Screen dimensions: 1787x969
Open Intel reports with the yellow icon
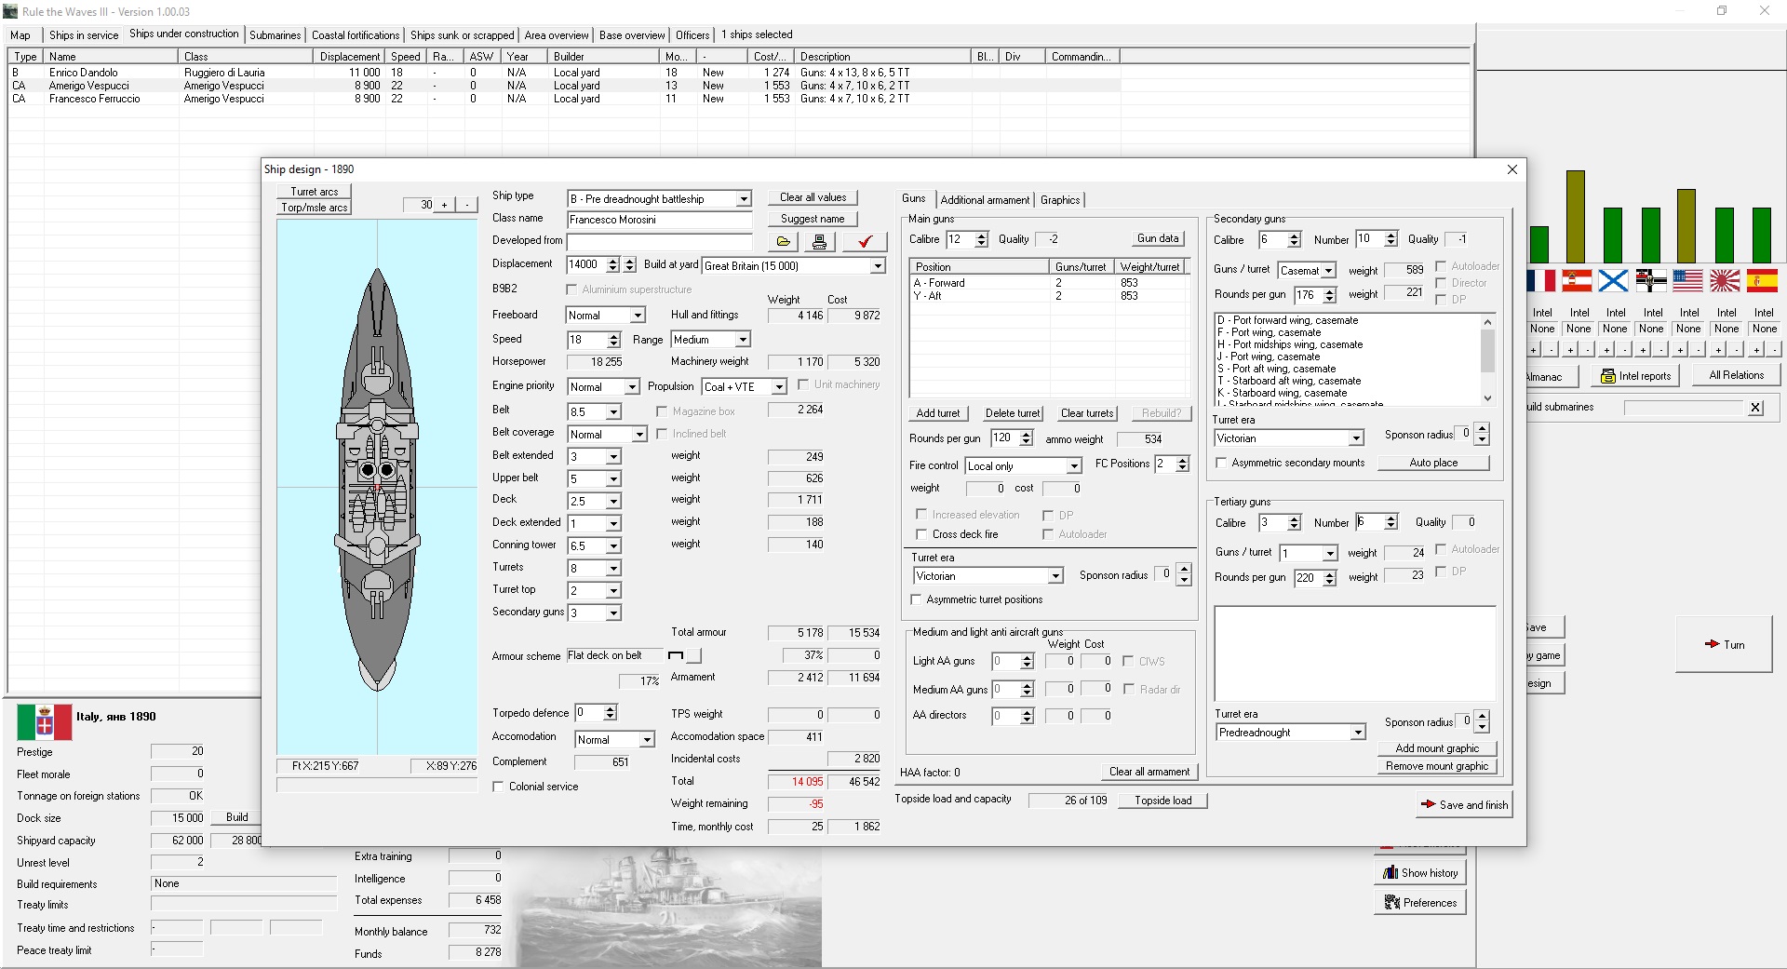click(x=1636, y=376)
